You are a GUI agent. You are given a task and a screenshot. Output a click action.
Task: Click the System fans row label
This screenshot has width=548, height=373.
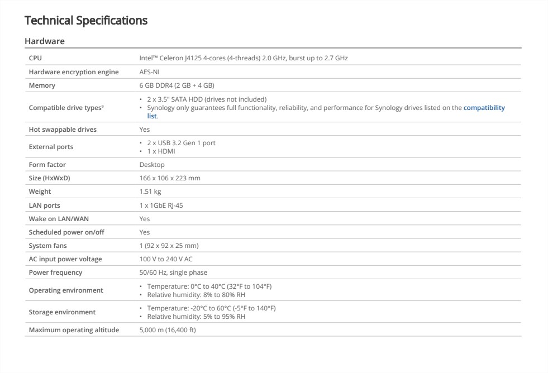pyautogui.click(x=49, y=246)
